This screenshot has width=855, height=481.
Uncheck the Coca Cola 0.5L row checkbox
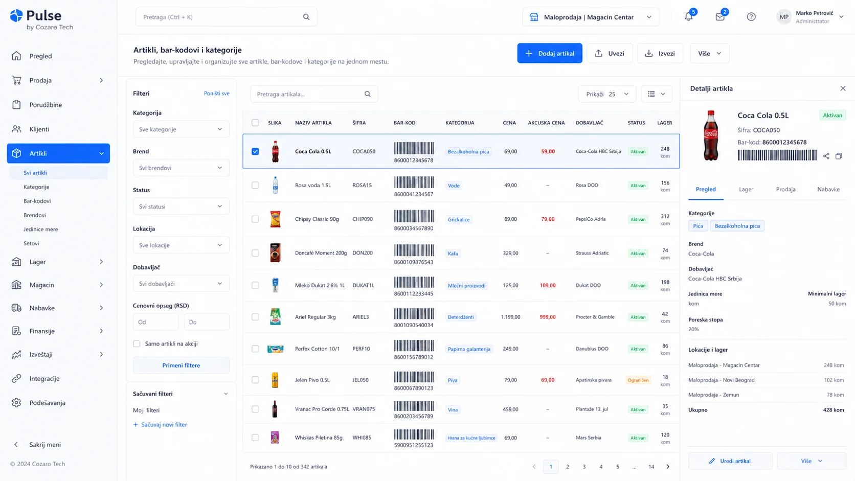click(255, 151)
